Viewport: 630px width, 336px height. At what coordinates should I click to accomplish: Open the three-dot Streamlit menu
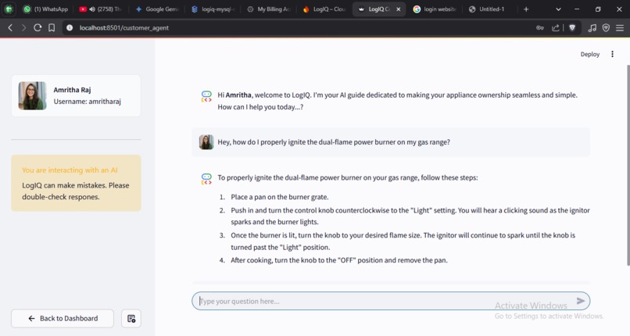tap(612, 54)
